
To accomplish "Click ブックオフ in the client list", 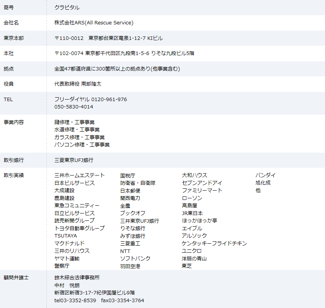I will tap(133, 213).
